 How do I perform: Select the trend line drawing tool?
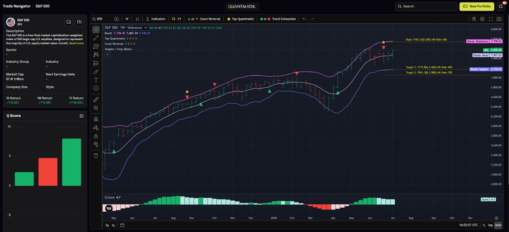[96, 38]
